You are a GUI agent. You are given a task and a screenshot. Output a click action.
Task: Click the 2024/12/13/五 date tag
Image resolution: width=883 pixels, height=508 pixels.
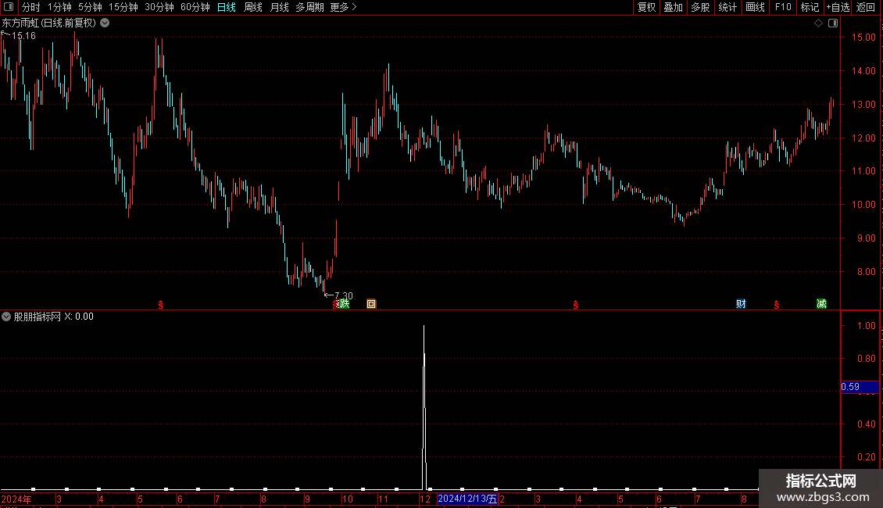tap(467, 499)
